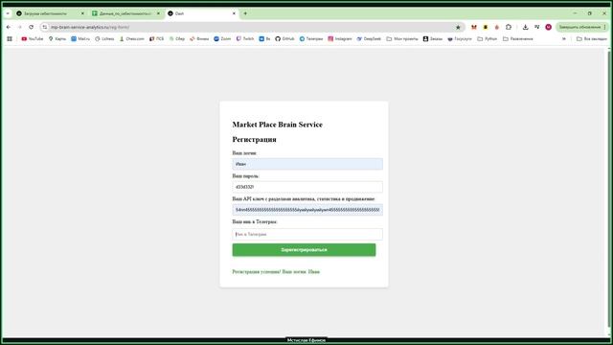The width and height of the screenshot is (613, 345).
Task: Click the browser address bar URL
Action: [x=90, y=27]
